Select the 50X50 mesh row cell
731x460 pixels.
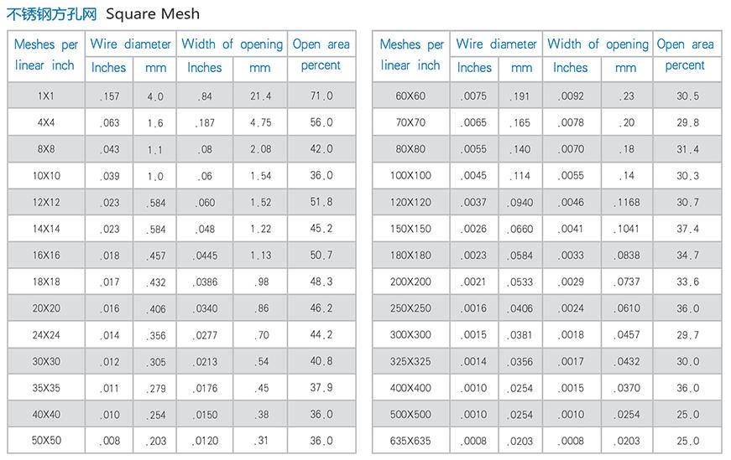(x=46, y=441)
